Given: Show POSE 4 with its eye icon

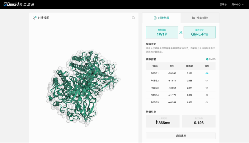Looking at the screenshot, I should click(207, 95).
